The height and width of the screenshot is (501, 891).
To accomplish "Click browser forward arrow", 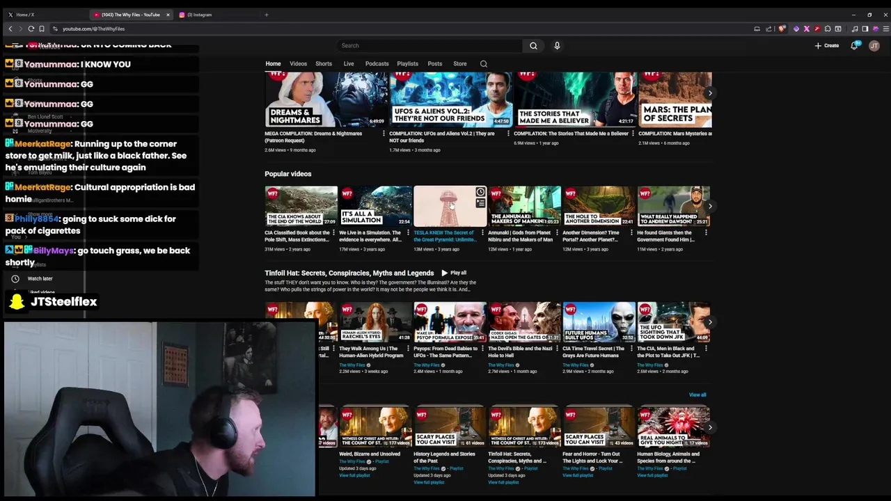I will [x=20, y=29].
